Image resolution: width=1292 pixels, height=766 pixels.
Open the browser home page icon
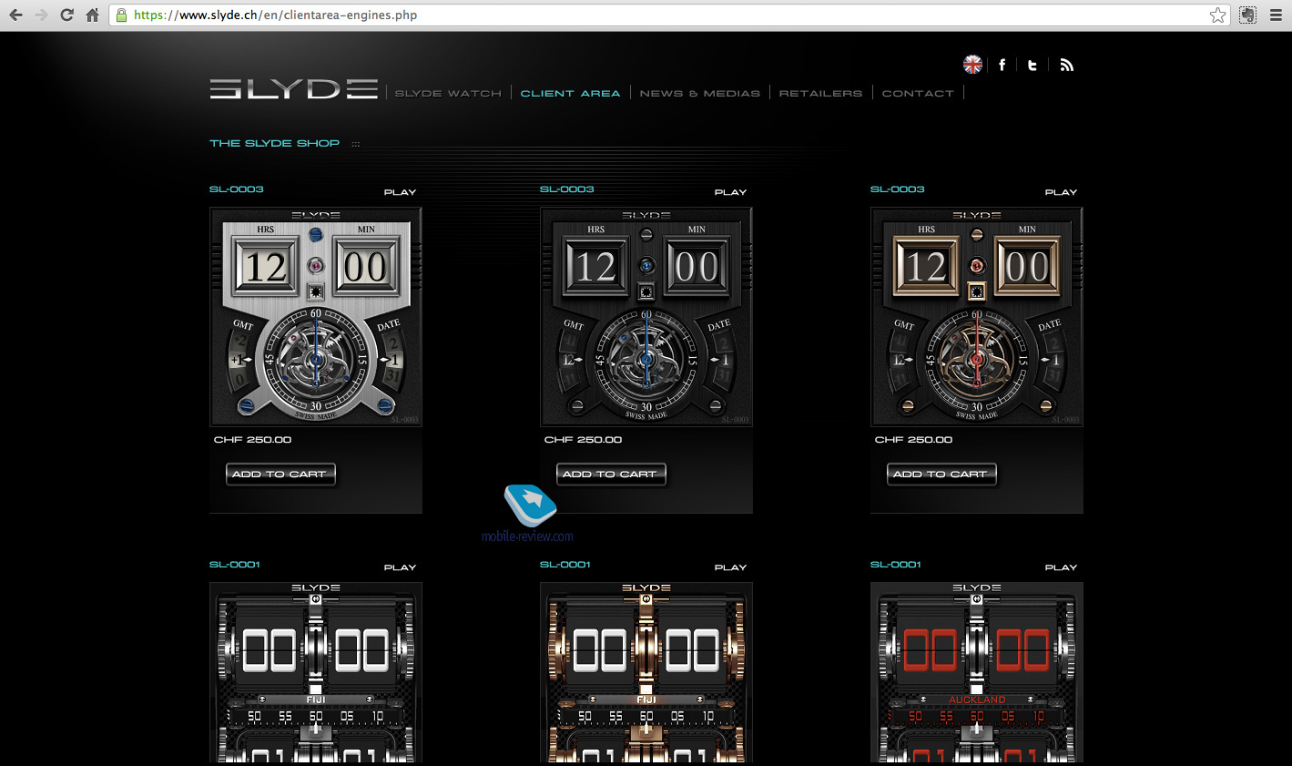point(92,15)
